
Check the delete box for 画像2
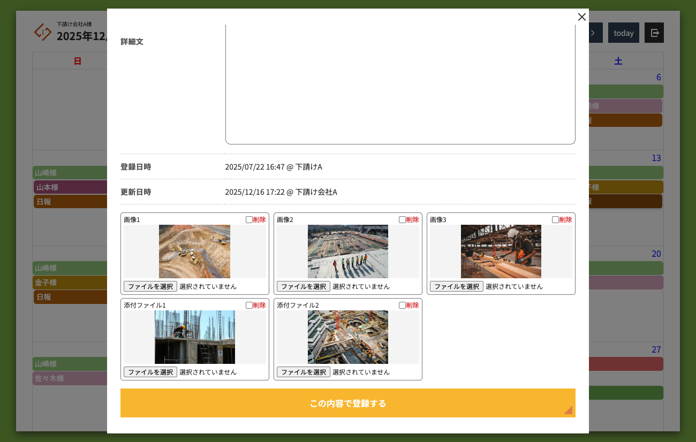pos(402,219)
